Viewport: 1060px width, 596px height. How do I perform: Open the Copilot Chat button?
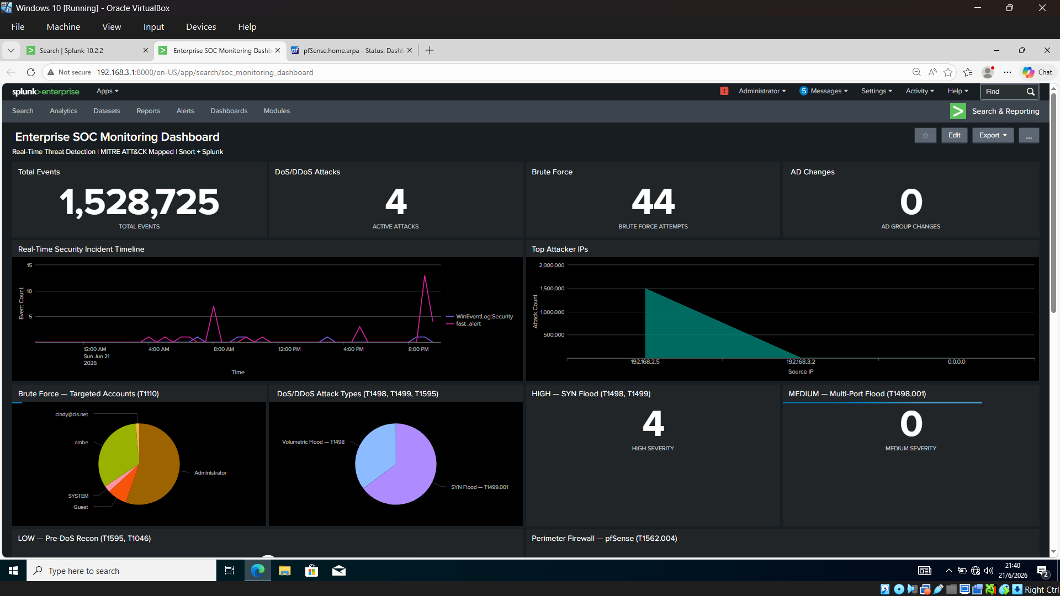[x=1037, y=72]
